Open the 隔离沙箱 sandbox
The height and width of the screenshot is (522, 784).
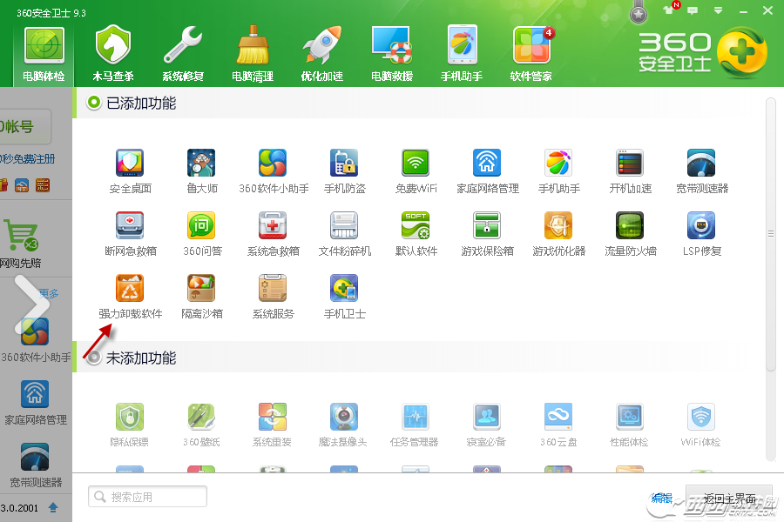point(201,287)
